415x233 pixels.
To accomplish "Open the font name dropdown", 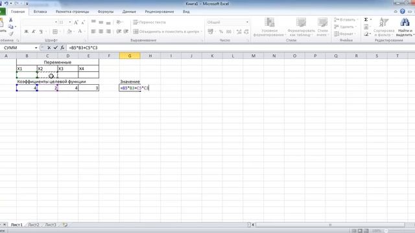I will (56, 23).
